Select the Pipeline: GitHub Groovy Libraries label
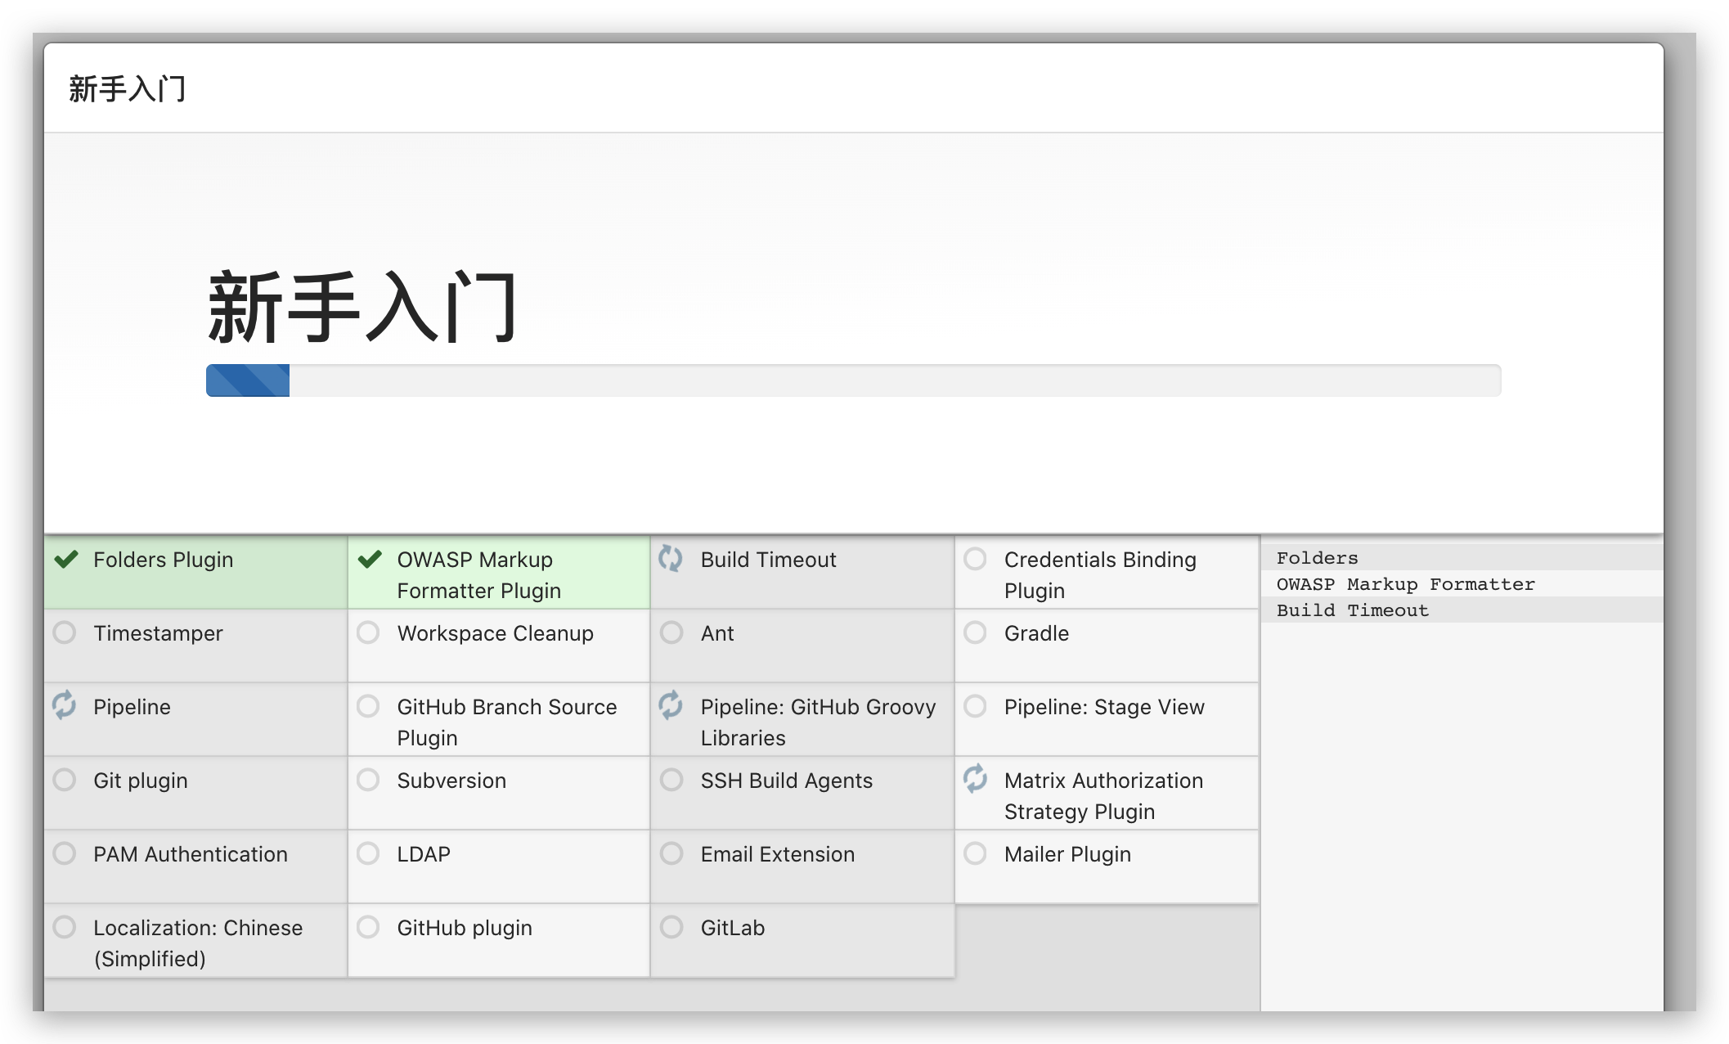The image size is (1729, 1044). click(x=818, y=722)
